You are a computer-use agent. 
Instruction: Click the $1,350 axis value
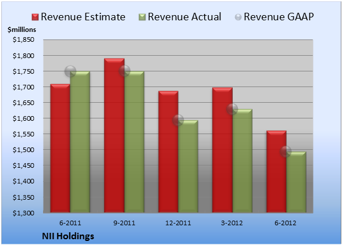pyautogui.click(x=23, y=197)
